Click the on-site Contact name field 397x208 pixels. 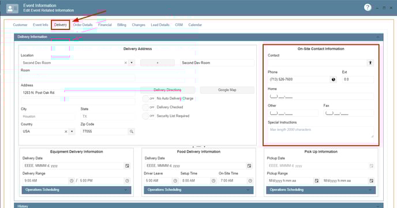point(317,63)
